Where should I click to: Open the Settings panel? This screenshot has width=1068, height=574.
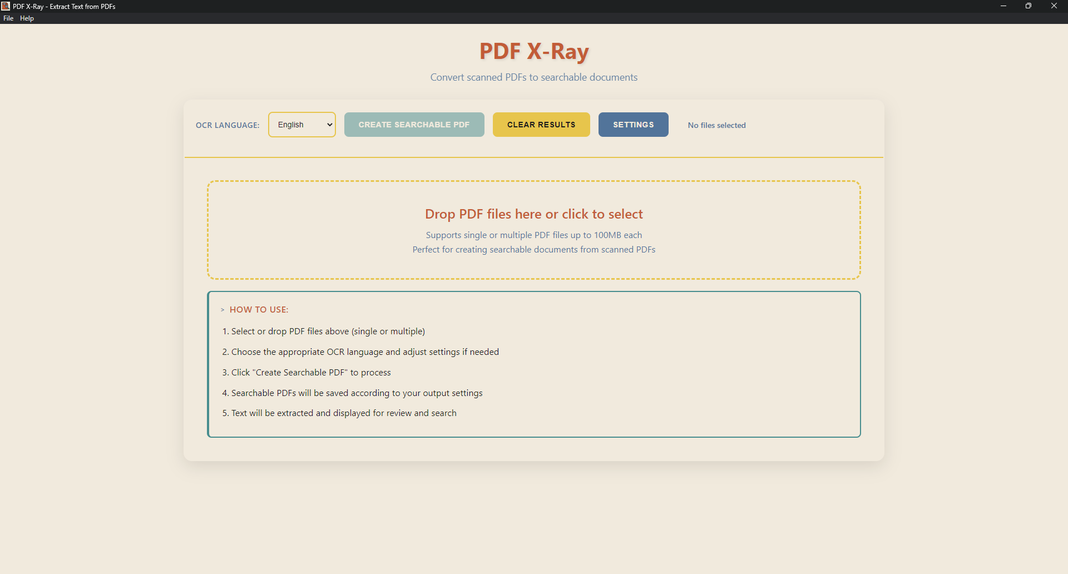click(633, 125)
